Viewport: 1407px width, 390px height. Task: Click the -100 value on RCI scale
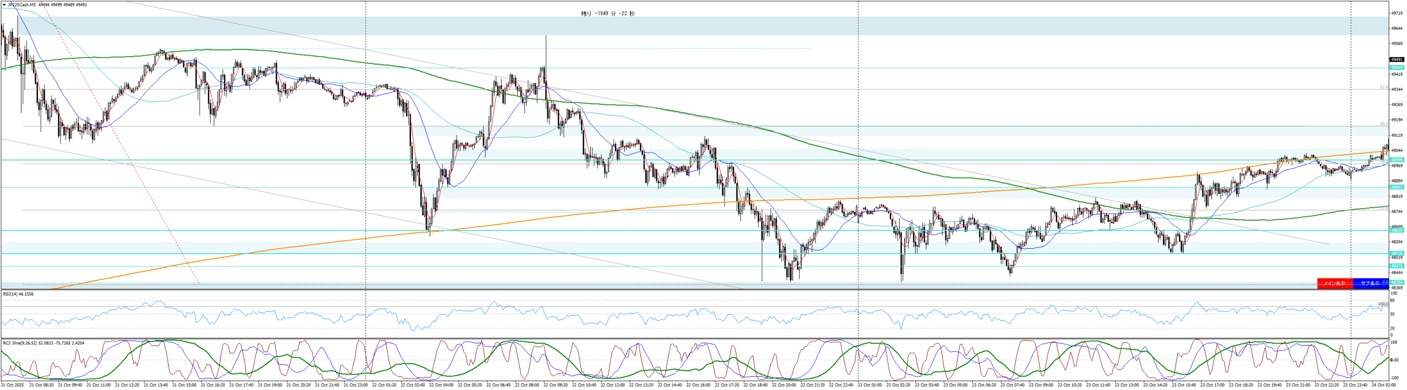[1393, 378]
